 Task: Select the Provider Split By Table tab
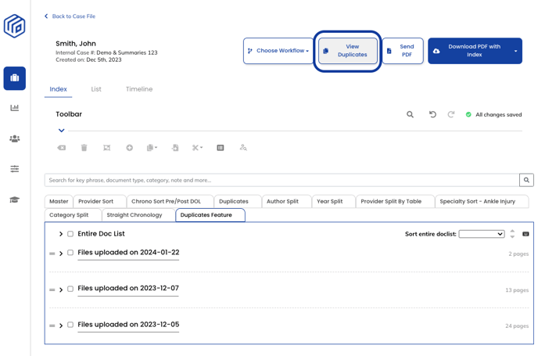(395, 201)
